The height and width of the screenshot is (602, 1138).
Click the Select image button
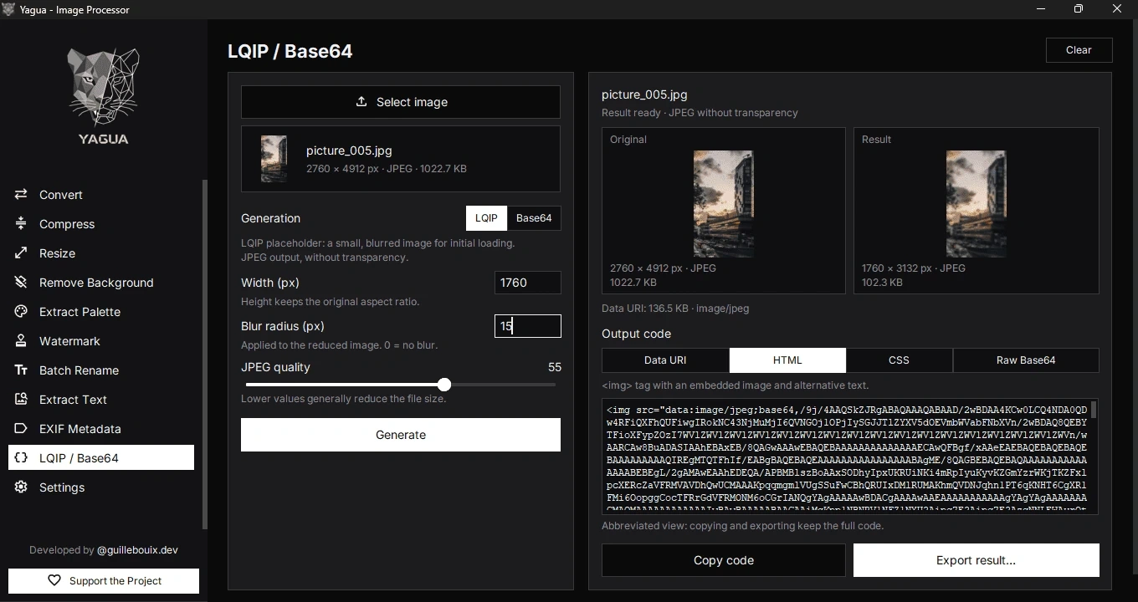click(x=401, y=102)
